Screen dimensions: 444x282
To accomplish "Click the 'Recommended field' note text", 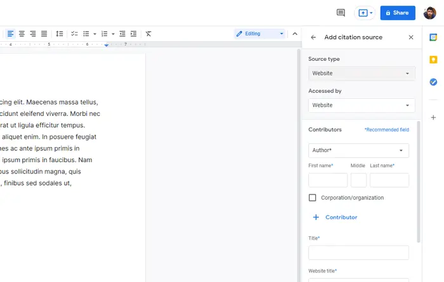I will [387, 130].
